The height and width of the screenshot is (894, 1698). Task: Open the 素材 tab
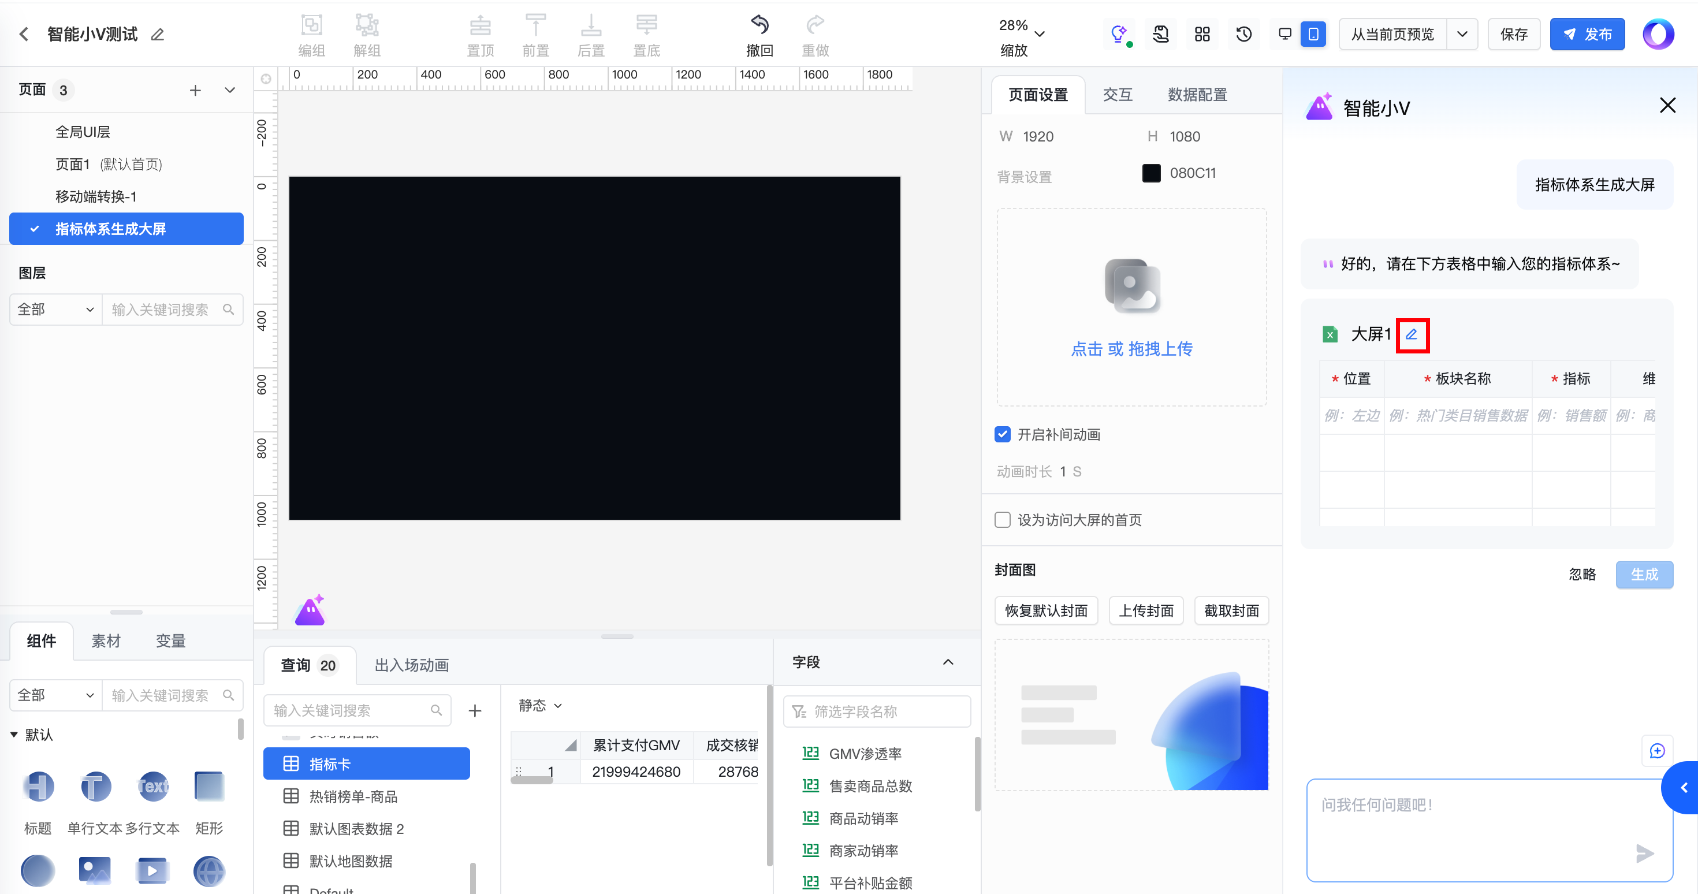pos(106,641)
